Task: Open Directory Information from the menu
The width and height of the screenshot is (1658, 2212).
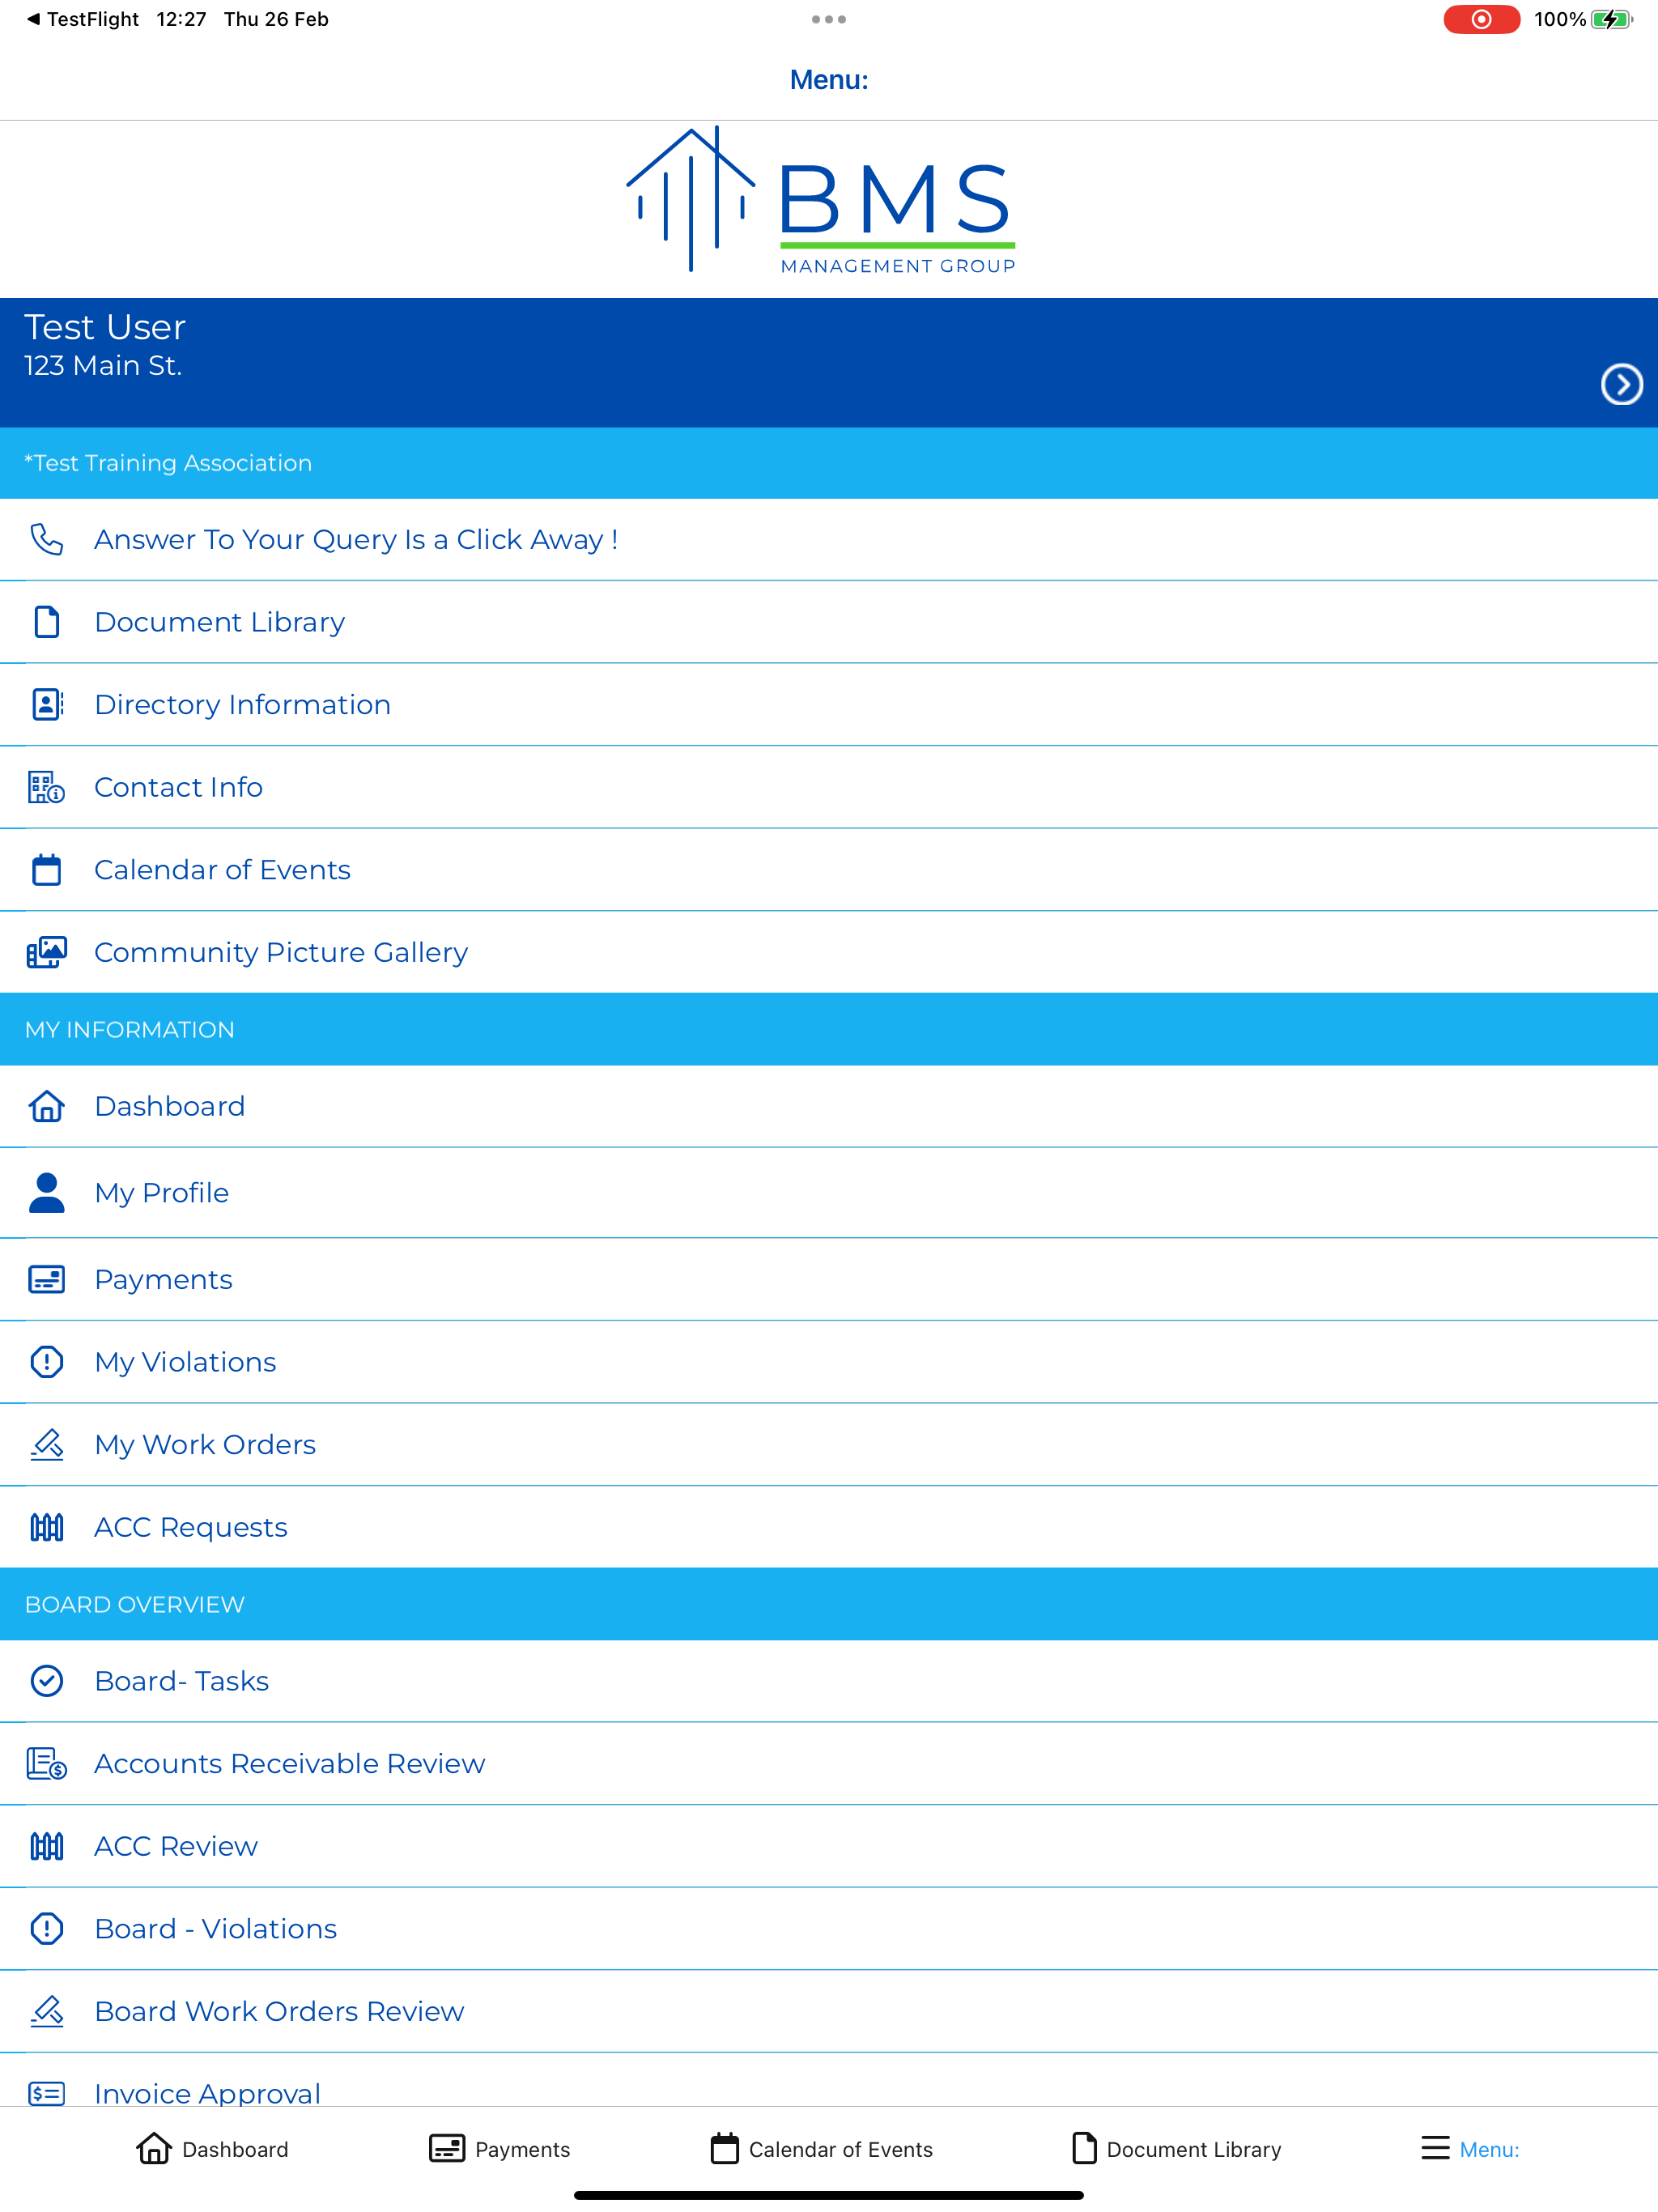Action: 829,704
